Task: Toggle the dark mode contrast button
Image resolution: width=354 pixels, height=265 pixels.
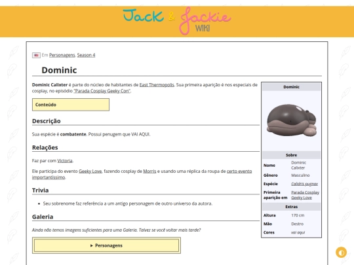Action: coord(341,253)
